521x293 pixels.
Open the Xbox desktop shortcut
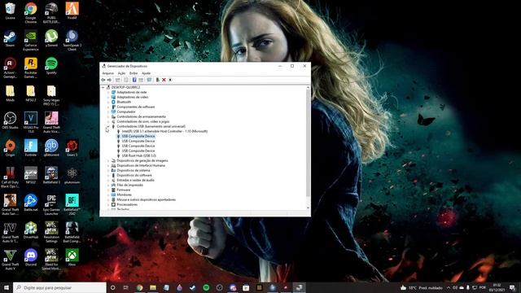tap(72, 258)
